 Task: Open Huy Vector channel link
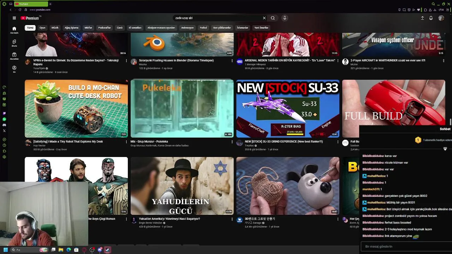(x=39, y=145)
